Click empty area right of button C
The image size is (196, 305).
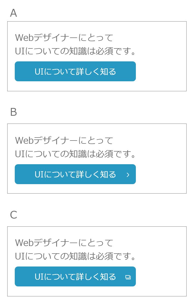pyautogui.click(x=161, y=276)
